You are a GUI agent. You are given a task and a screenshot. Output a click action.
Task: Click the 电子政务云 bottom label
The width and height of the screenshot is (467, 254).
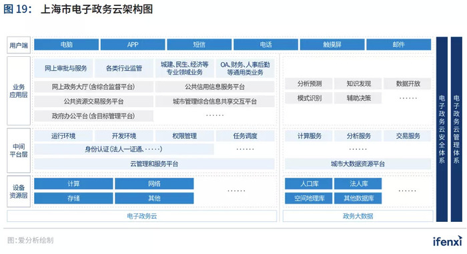pyautogui.click(x=141, y=216)
